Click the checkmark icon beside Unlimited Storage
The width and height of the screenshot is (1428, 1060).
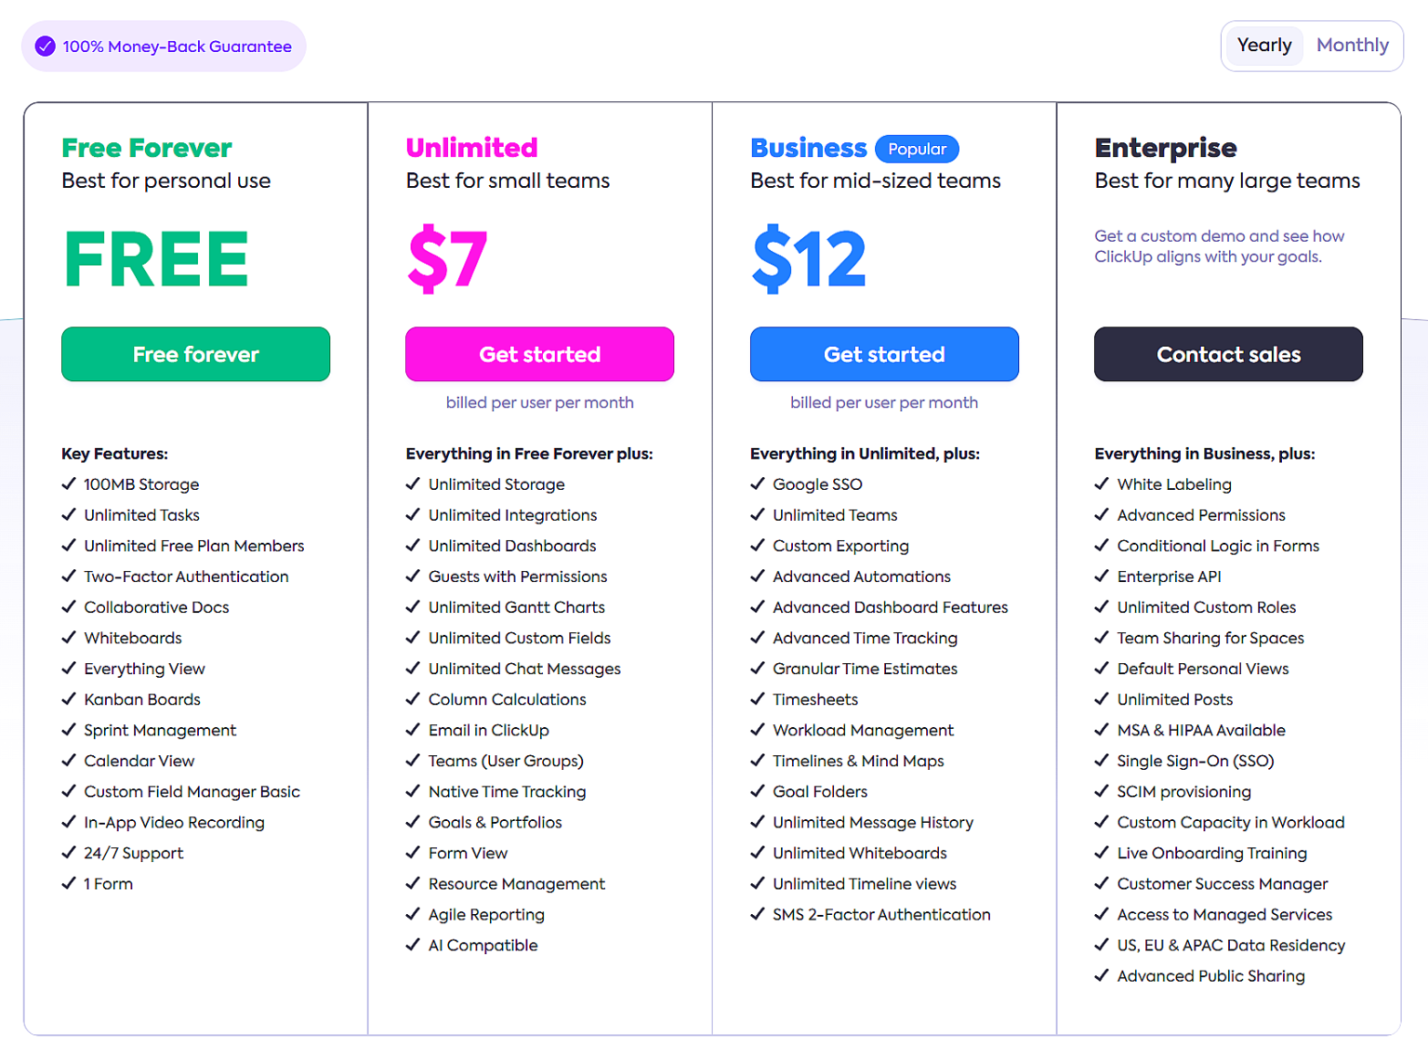(413, 484)
